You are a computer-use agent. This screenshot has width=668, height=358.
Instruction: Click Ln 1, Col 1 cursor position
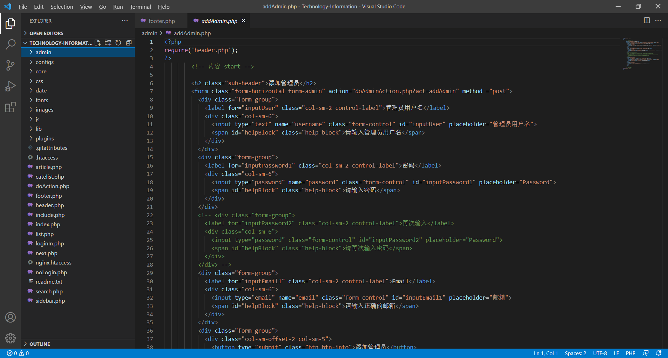[x=546, y=353]
